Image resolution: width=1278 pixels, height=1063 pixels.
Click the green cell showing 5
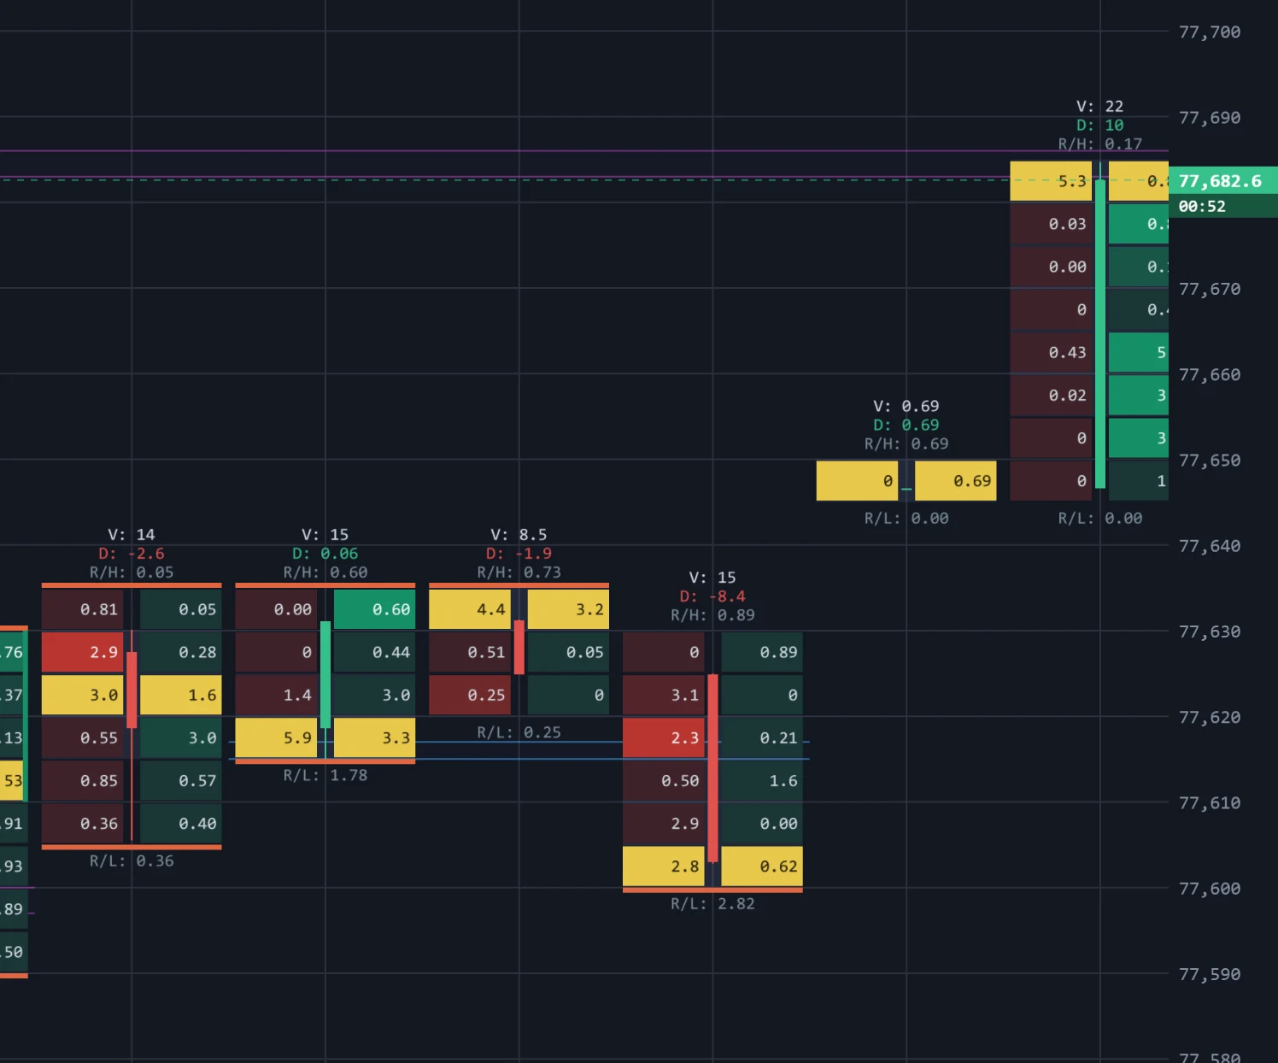(1139, 352)
